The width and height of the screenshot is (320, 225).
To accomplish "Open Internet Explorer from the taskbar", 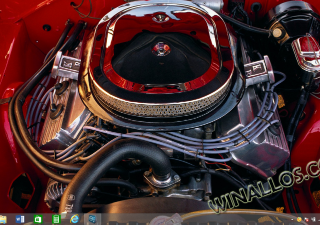I will (x=74, y=219).
